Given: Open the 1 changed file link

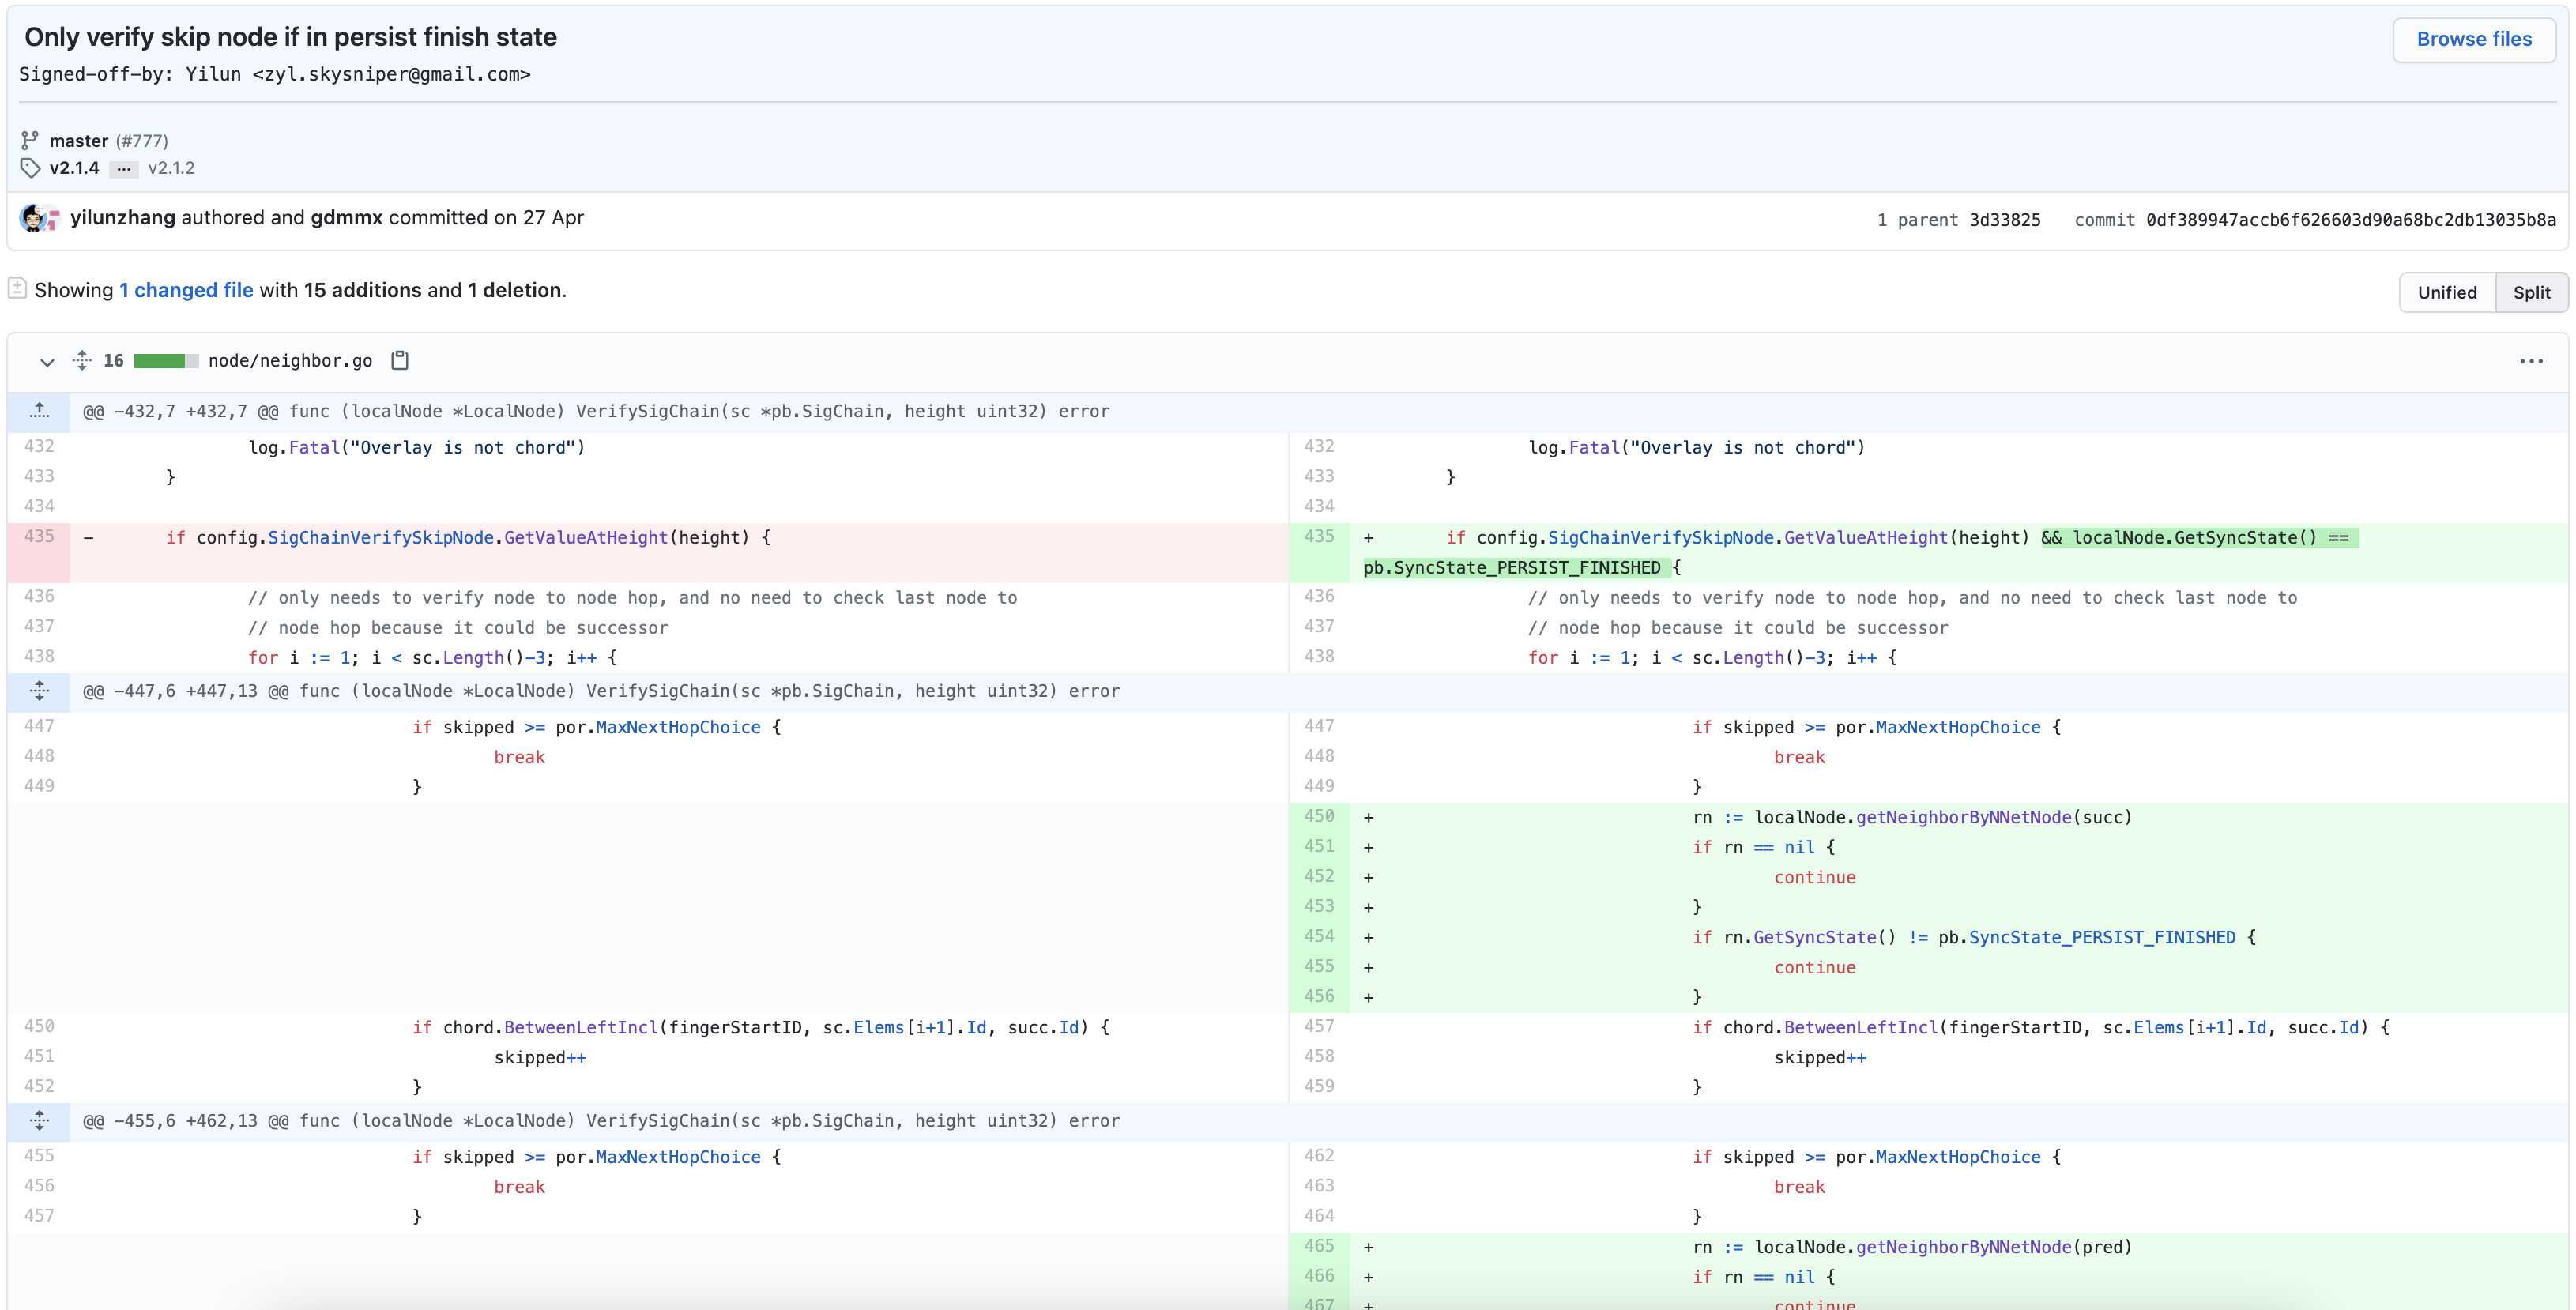Looking at the screenshot, I should 186,290.
